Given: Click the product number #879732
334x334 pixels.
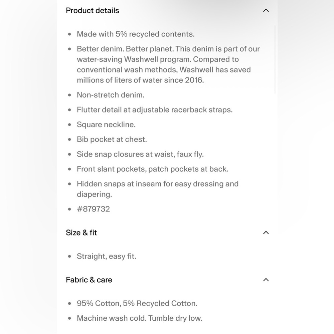Looking at the screenshot, I should [x=93, y=209].
